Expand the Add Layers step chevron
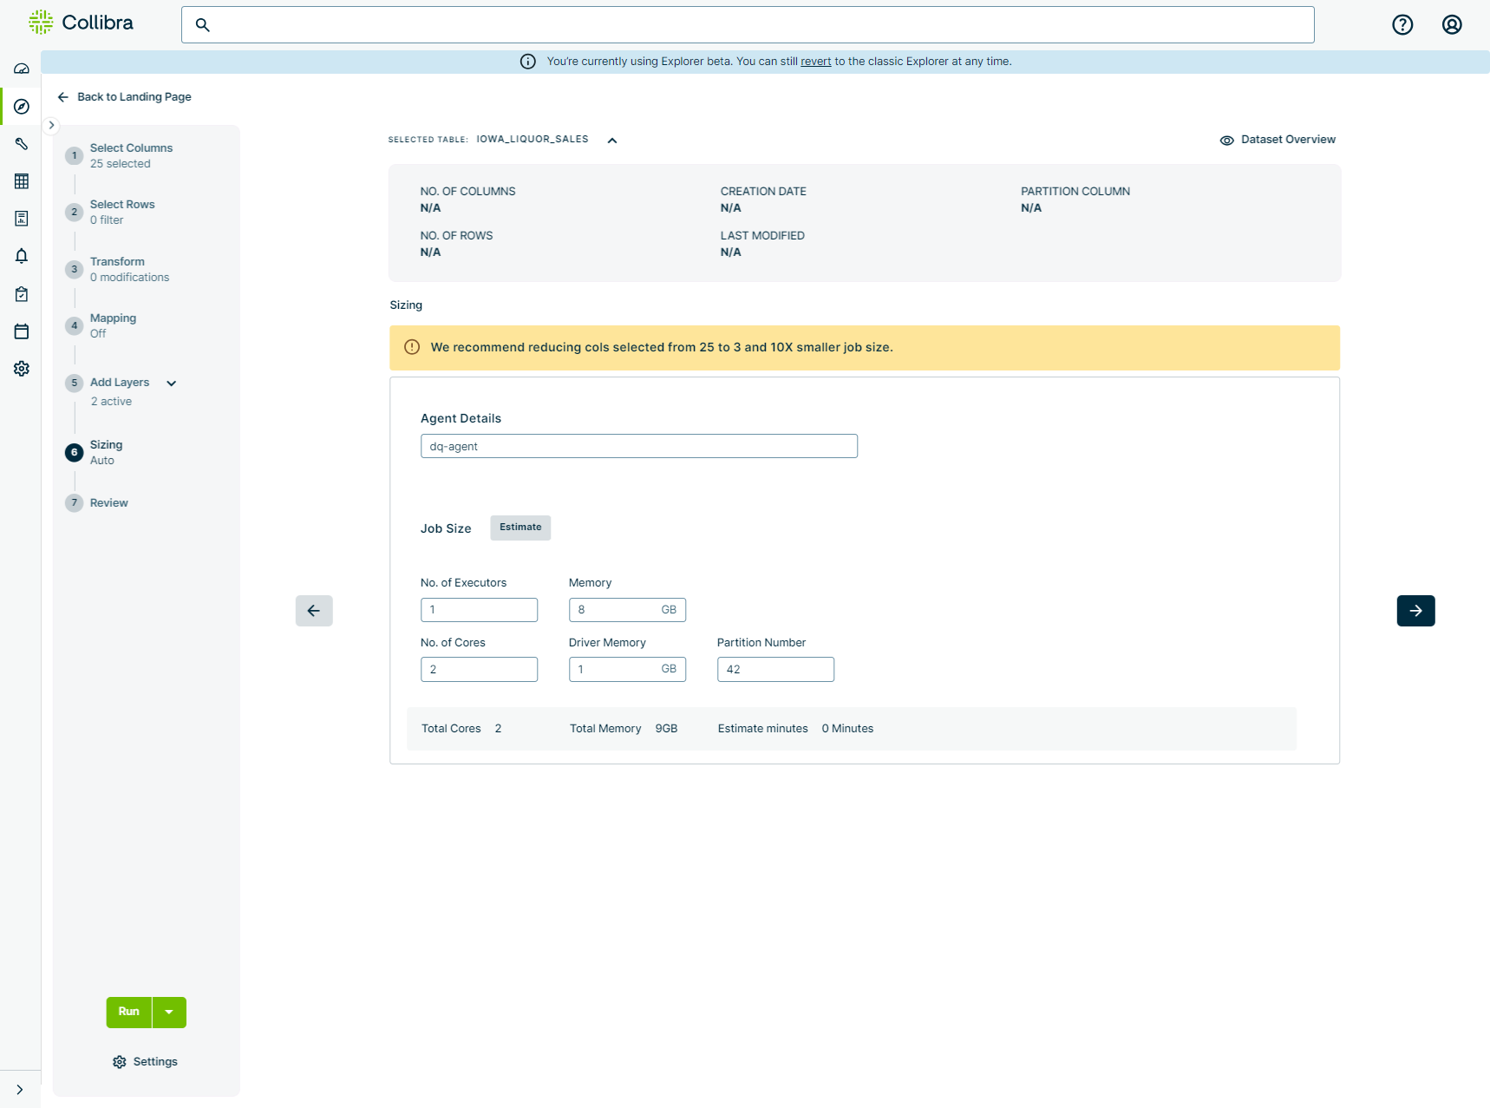The height and width of the screenshot is (1108, 1490). (x=172, y=384)
